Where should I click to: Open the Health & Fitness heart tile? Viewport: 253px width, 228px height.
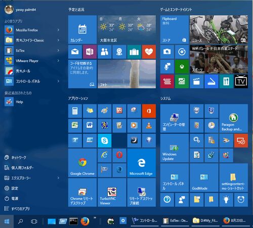(149, 52)
